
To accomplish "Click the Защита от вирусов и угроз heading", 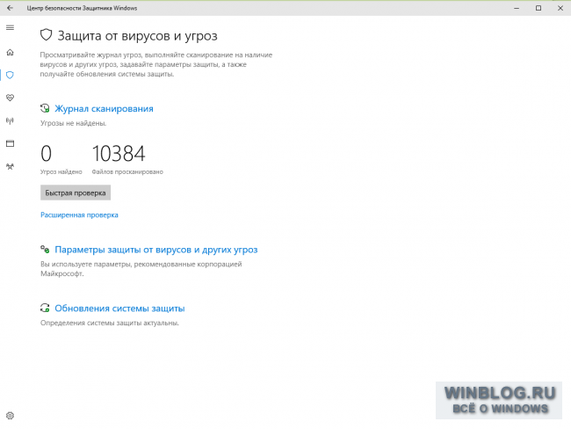I will point(138,36).
